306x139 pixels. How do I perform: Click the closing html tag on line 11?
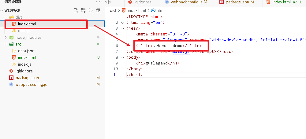click(134, 75)
